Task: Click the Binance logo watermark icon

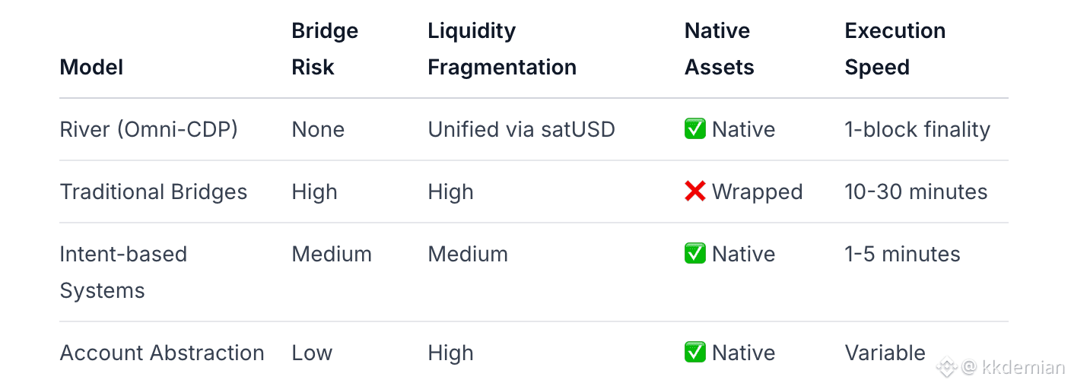Action: coord(945,368)
